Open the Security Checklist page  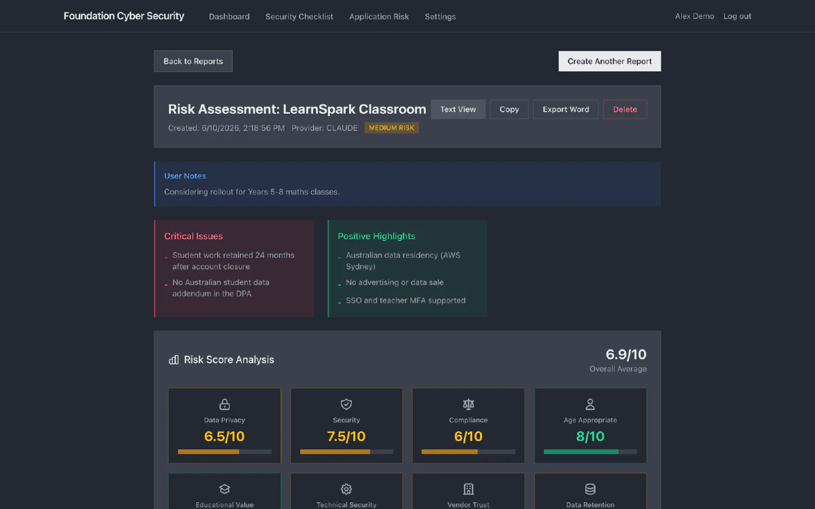click(x=300, y=16)
